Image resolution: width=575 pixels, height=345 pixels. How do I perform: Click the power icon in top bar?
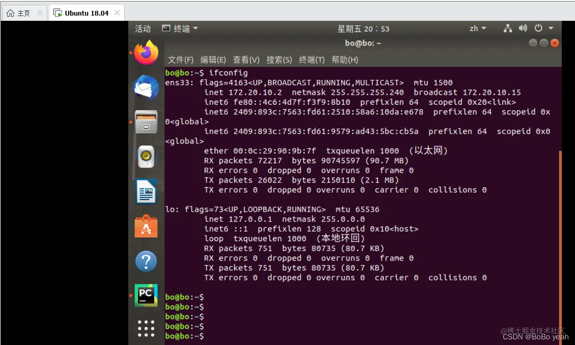click(x=539, y=28)
